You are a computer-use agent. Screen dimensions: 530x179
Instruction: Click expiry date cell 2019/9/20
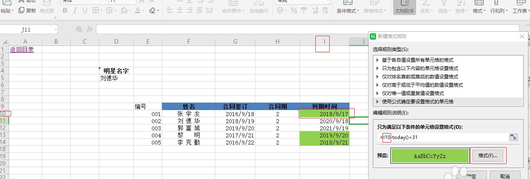tap(325, 135)
